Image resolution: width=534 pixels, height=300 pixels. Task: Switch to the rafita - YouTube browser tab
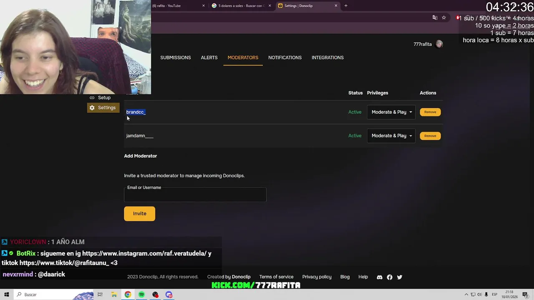pos(177,6)
